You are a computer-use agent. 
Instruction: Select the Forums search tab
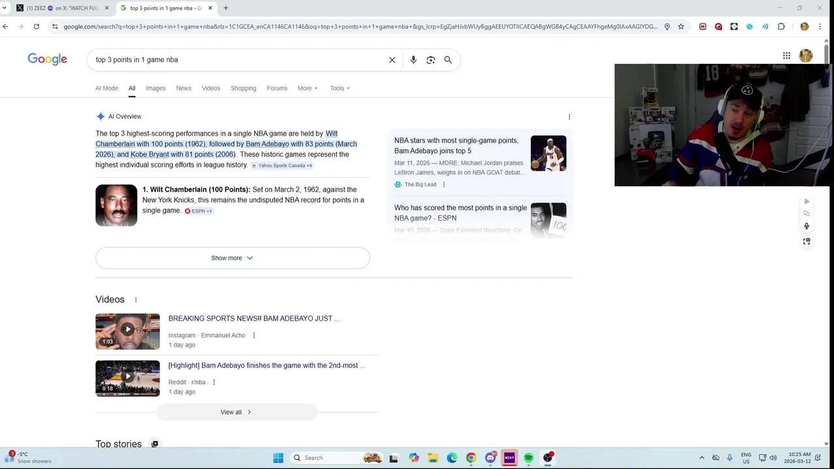[277, 88]
